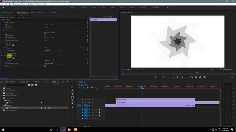
Task: Select Track Matte Key pen mask tool
Action: tap(13, 58)
